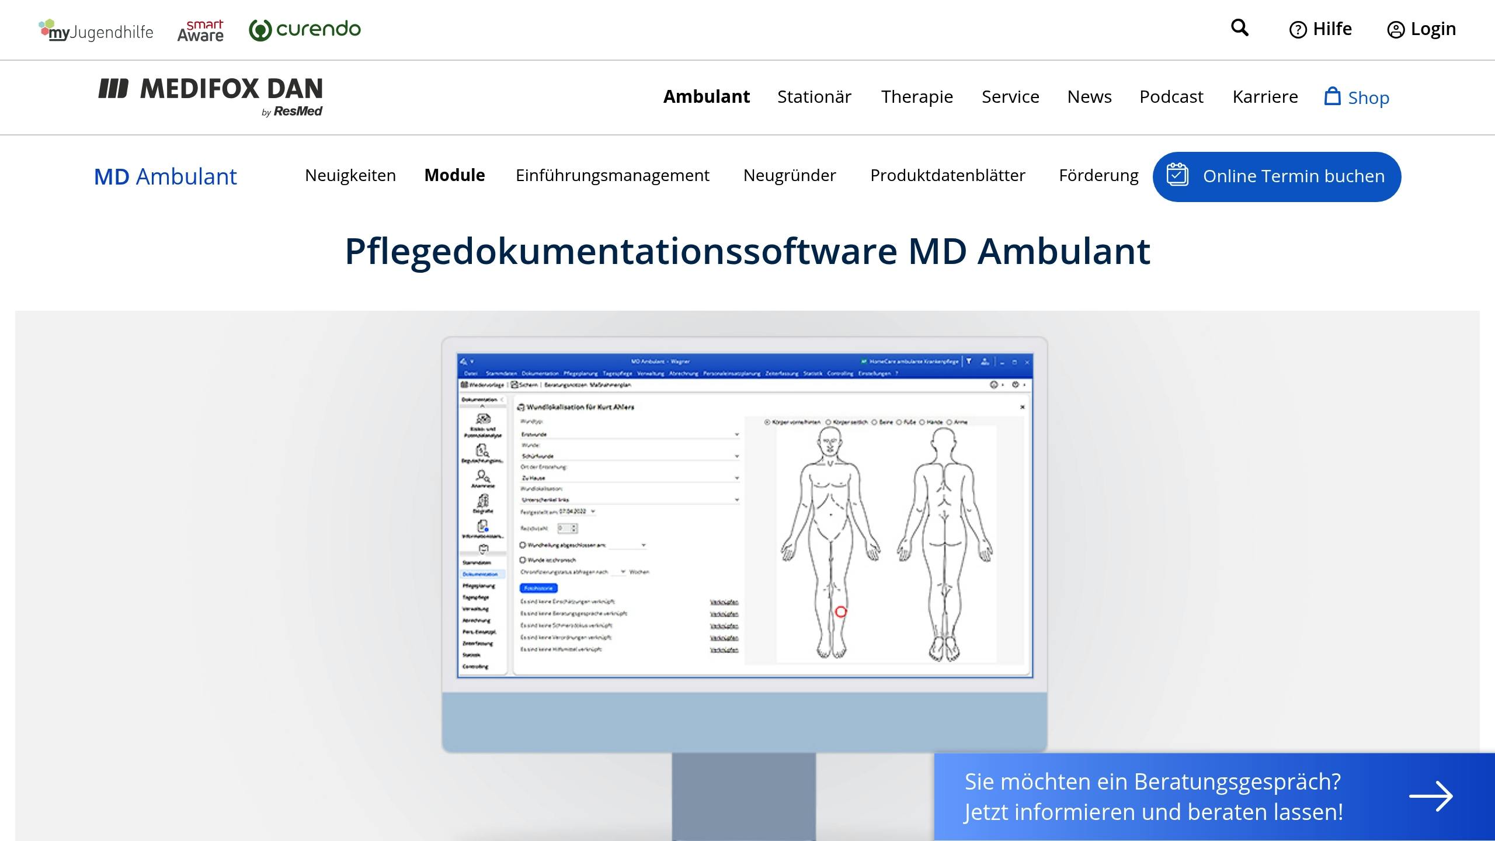Open the Hilfe help link
Screen dimensions: 1495x841
(1320, 29)
